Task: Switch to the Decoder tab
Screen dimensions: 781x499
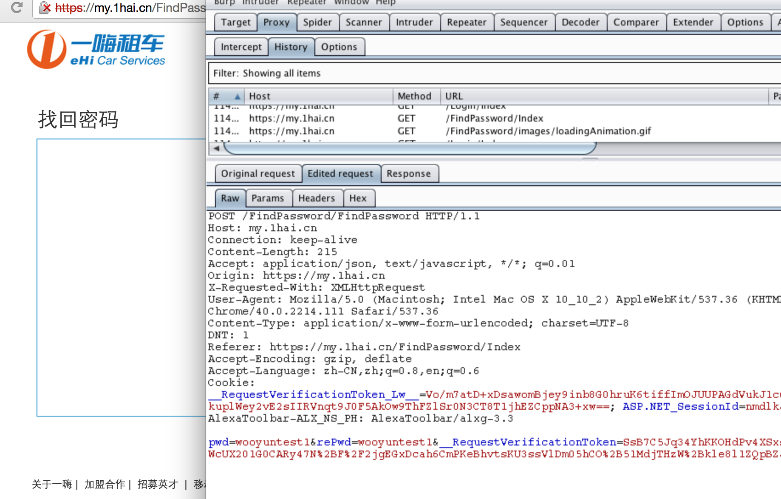Action: 580,22
